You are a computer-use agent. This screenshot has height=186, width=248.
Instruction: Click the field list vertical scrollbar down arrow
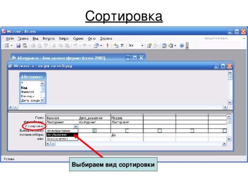tap(43, 100)
